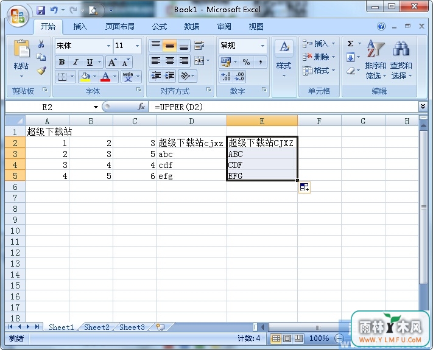Open the Auto Fill Options smart tag
The image size is (433, 350).
coord(305,187)
